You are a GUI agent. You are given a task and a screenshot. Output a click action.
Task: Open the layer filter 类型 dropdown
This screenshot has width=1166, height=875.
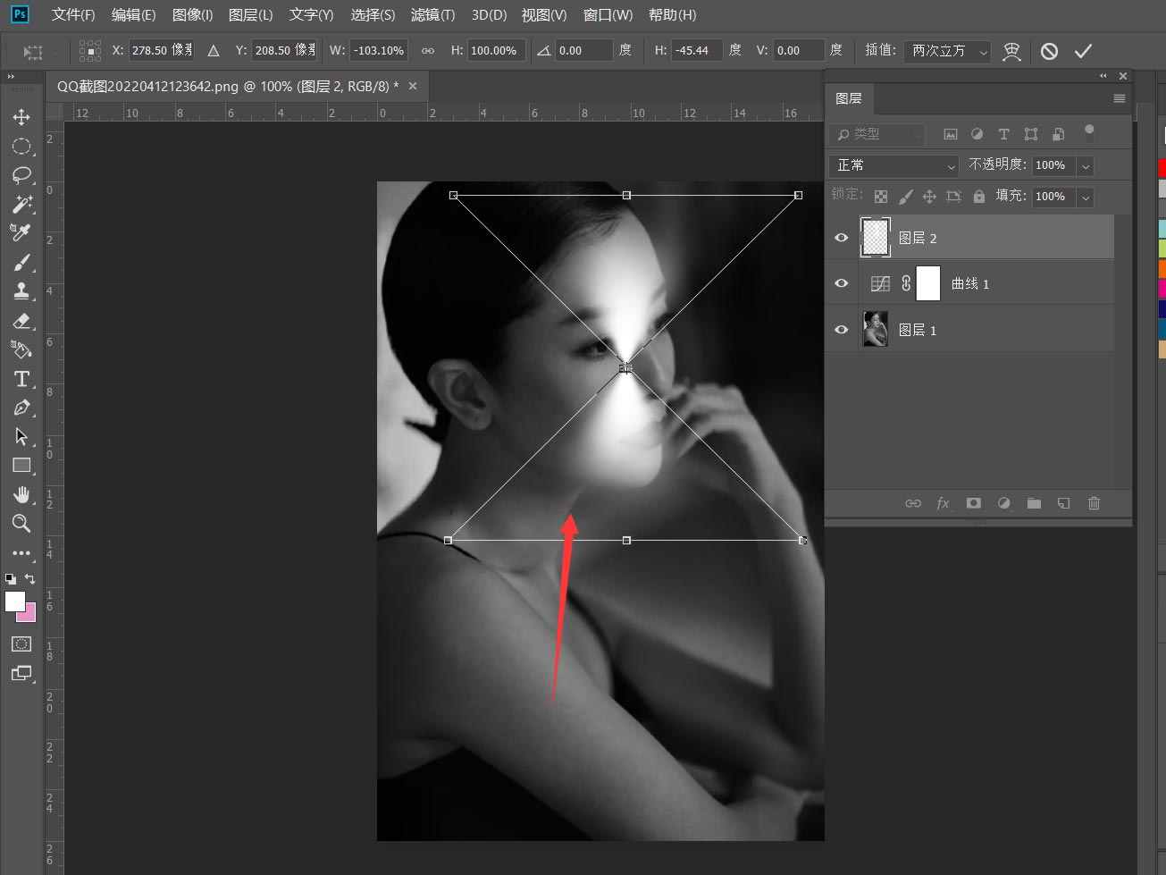(877, 134)
